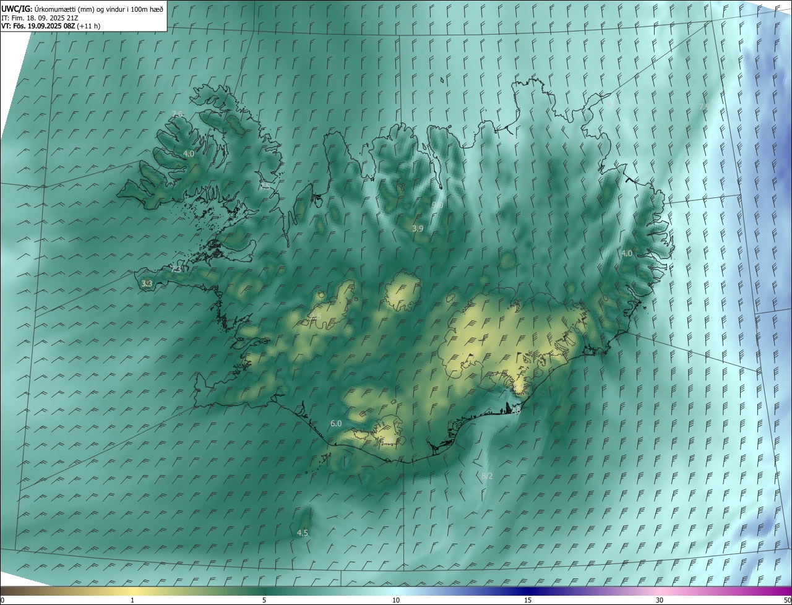
Task: Click the title text 'Úrkomumætti (mm) og vindur í 100m hæð'
Action: click(99, 9)
